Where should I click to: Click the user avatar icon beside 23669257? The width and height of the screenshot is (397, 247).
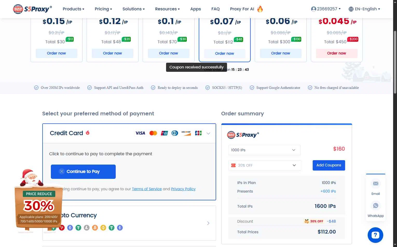(x=313, y=9)
